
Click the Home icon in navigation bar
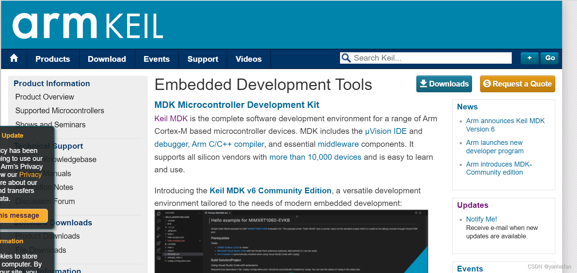tap(14, 58)
